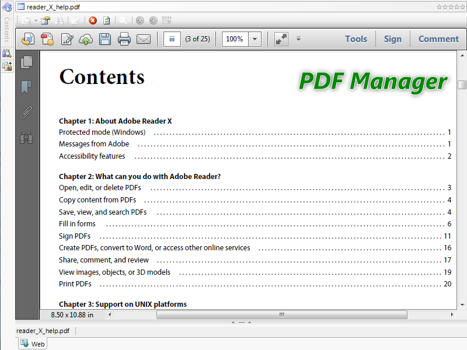Open the Attachments paperclip panel
Screen dimensions: 467x350
click(x=26, y=113)
